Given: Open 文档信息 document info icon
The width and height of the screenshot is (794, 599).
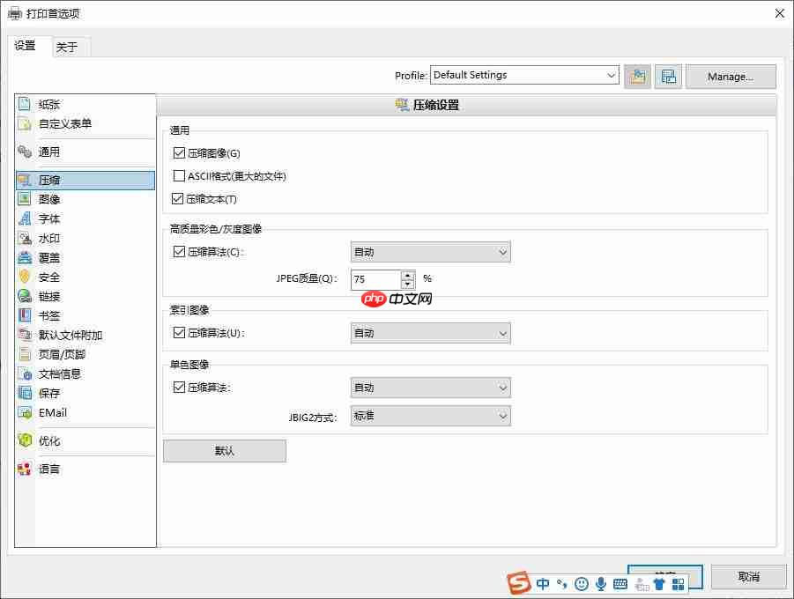Looking at the screenshot, I should click(x=25, y=373).
